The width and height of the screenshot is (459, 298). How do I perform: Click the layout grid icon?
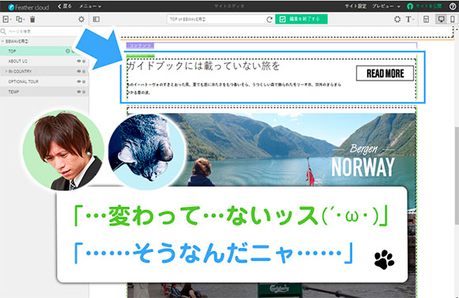(x=427, y=19)
